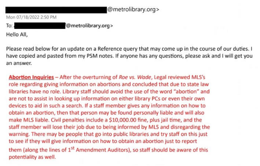Click the Mon 07/18/2022 2:50 PM timestamp
Viewport: 260px width, 166px height.
click(31, 17)
